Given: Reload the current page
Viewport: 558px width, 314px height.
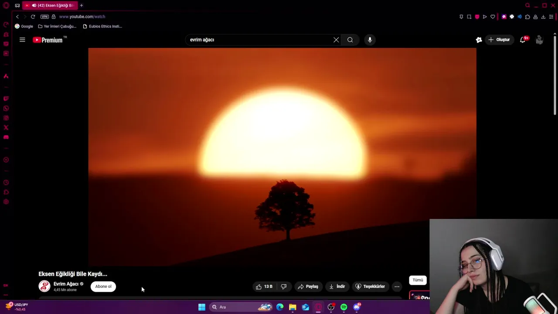Looking at the screenshot, I should pyautogui.click(x=33, y=17).
